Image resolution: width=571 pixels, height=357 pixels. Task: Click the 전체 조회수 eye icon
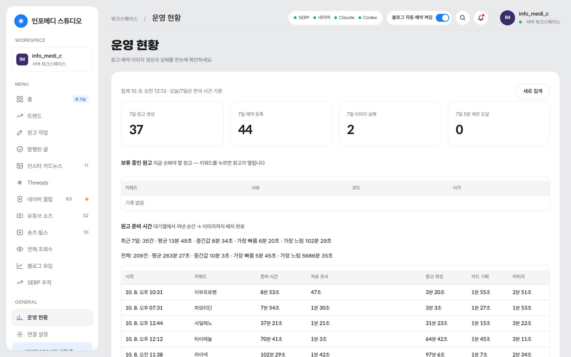[x=20, y=249]
